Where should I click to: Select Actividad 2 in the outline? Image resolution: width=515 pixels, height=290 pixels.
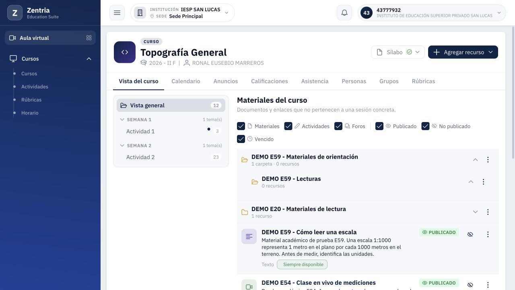171,157
